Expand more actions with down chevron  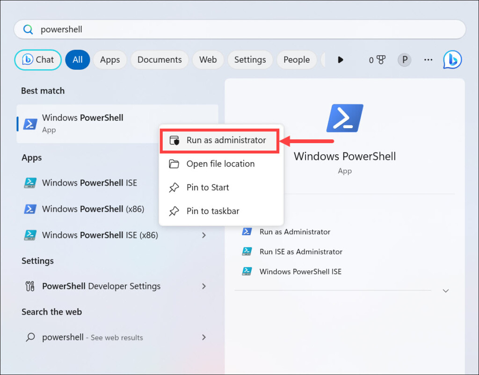tap(446, 291)
